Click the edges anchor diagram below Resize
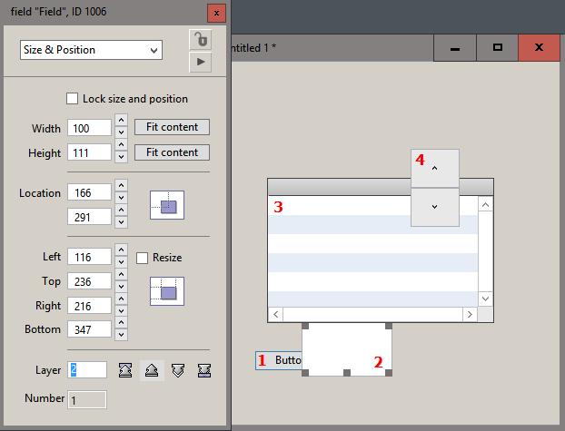The image size is (565, 431). point(167,290)
